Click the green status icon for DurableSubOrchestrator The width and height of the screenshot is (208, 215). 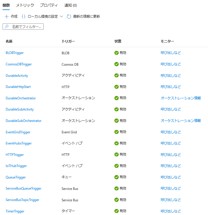click(116, 121)
